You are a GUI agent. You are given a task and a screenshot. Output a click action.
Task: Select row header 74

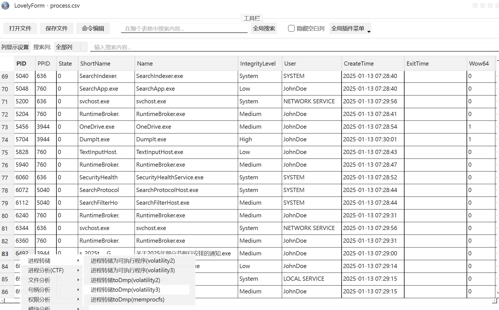pos(7,140)
